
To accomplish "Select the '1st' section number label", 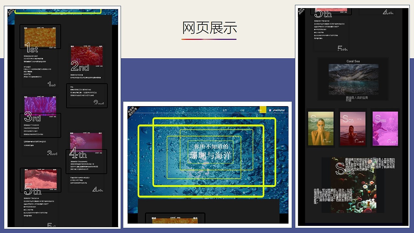I will [x=31, y=49].
